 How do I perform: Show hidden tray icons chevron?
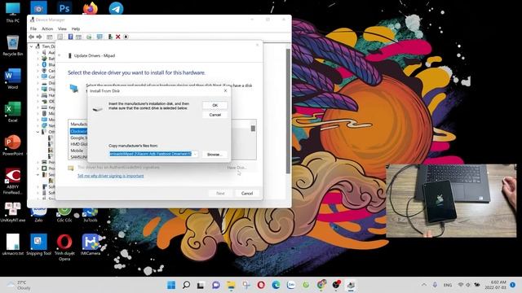(x=424, y=285)
